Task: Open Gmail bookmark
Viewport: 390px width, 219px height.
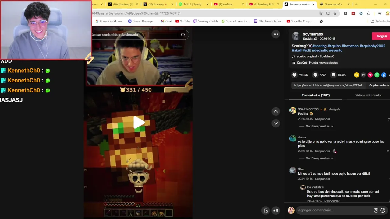Action: point(166,21)
